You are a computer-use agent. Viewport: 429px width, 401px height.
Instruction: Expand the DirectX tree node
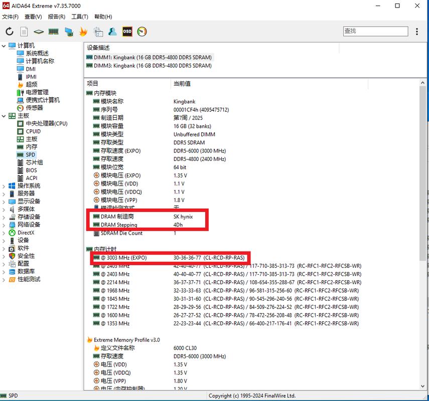pyautogui.click(x=4, y=233)
